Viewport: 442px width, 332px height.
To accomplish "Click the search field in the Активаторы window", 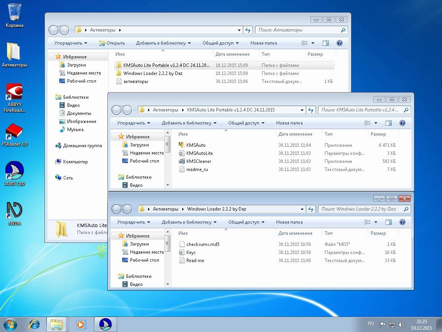I will (x=301, y=30).
